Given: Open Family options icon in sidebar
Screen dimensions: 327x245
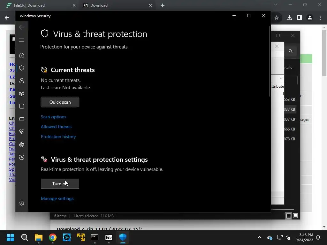Looking at the screenshot, I should coord(22,145).
